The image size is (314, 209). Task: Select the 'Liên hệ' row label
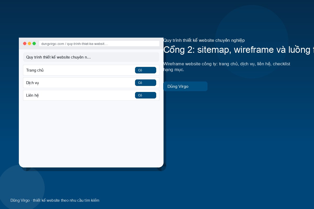[32, 95]
